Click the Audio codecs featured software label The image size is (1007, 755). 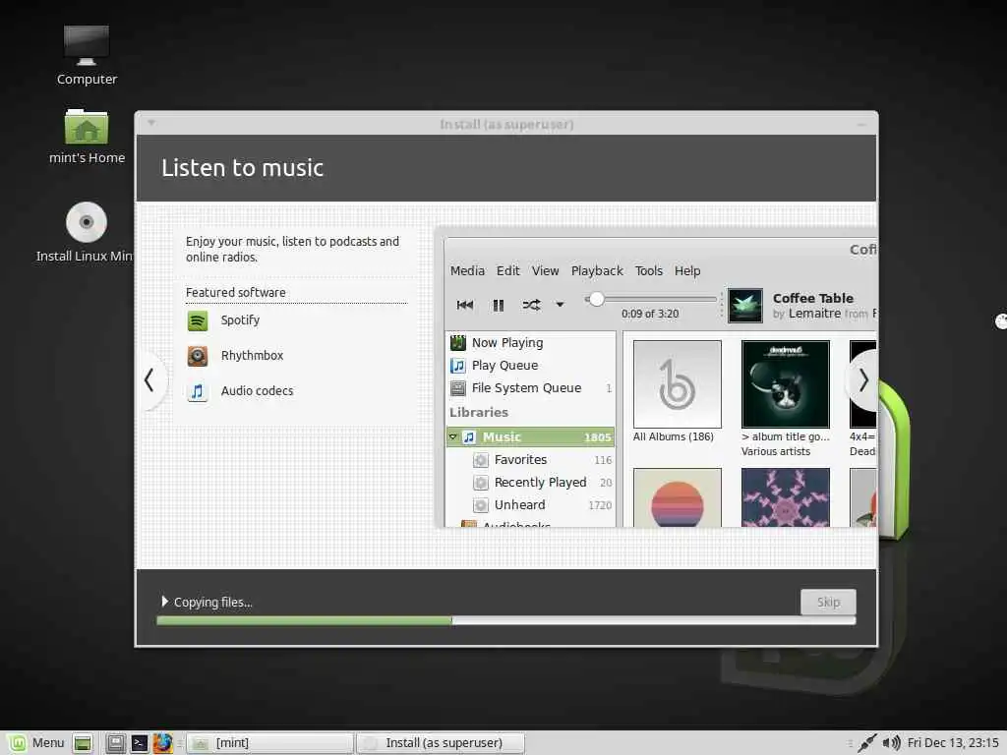click(257, 391)
